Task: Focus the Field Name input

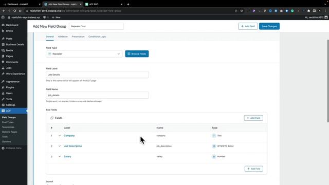Action: pyautogui.click(x=97, y=95)
